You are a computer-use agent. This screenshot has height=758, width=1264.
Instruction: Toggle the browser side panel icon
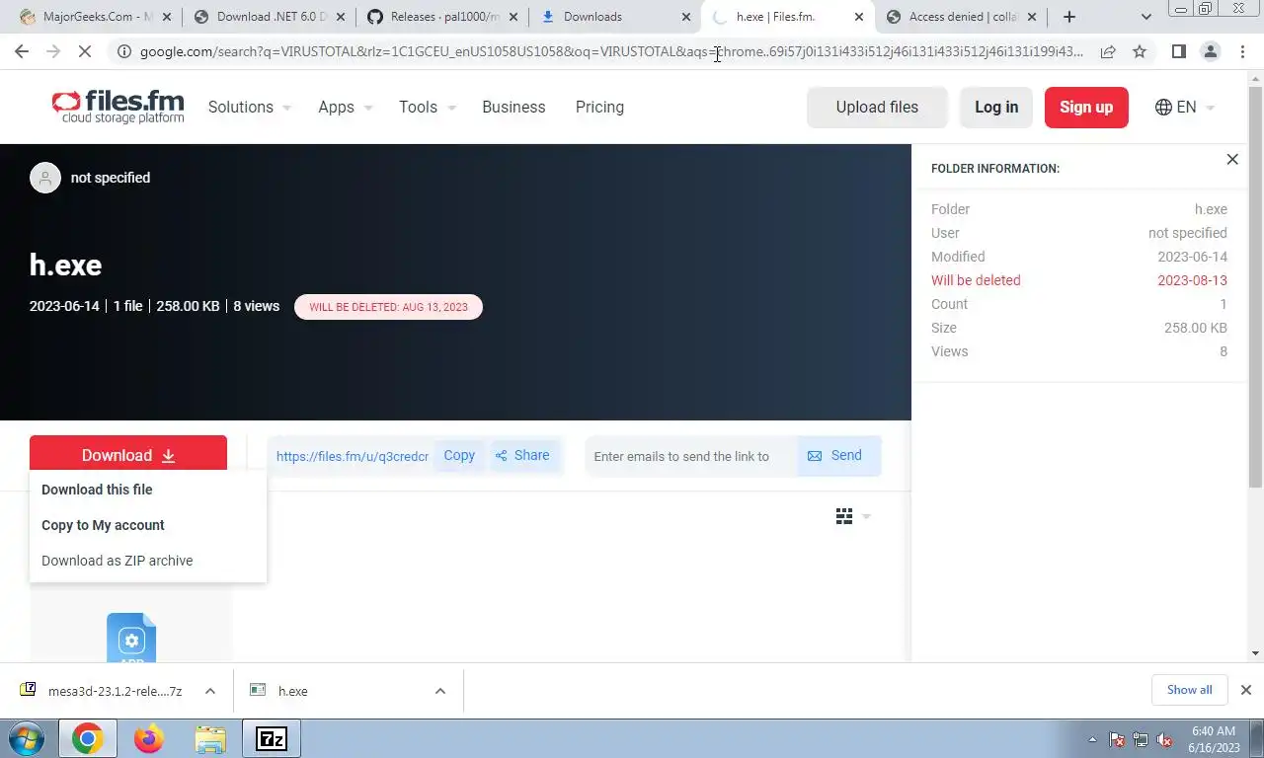tap(1178, 52)
